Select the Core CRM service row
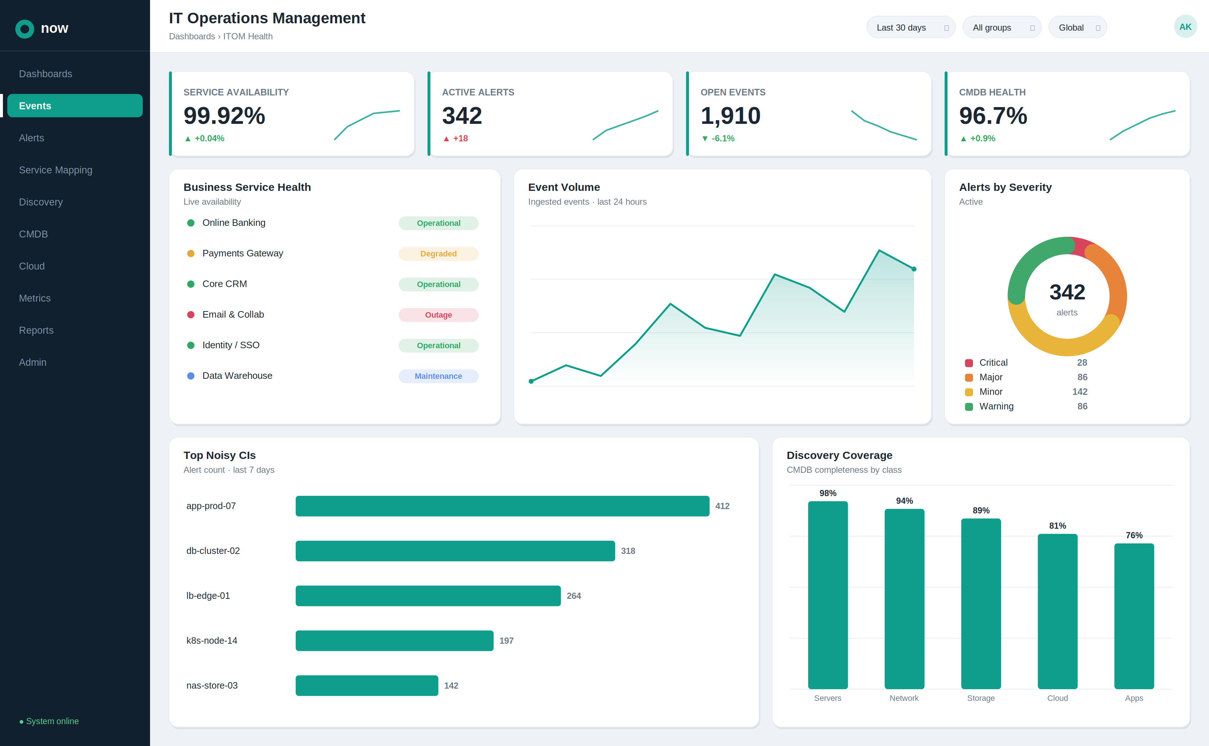1209x746 pixels. point(333,284)
